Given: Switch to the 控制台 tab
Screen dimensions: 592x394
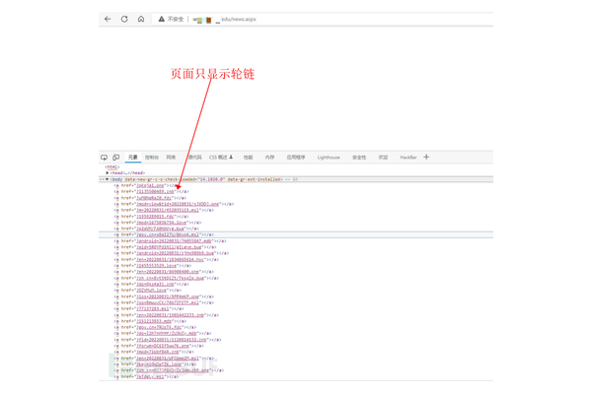Looking at the screenshot, I should [x=152, y=158].
